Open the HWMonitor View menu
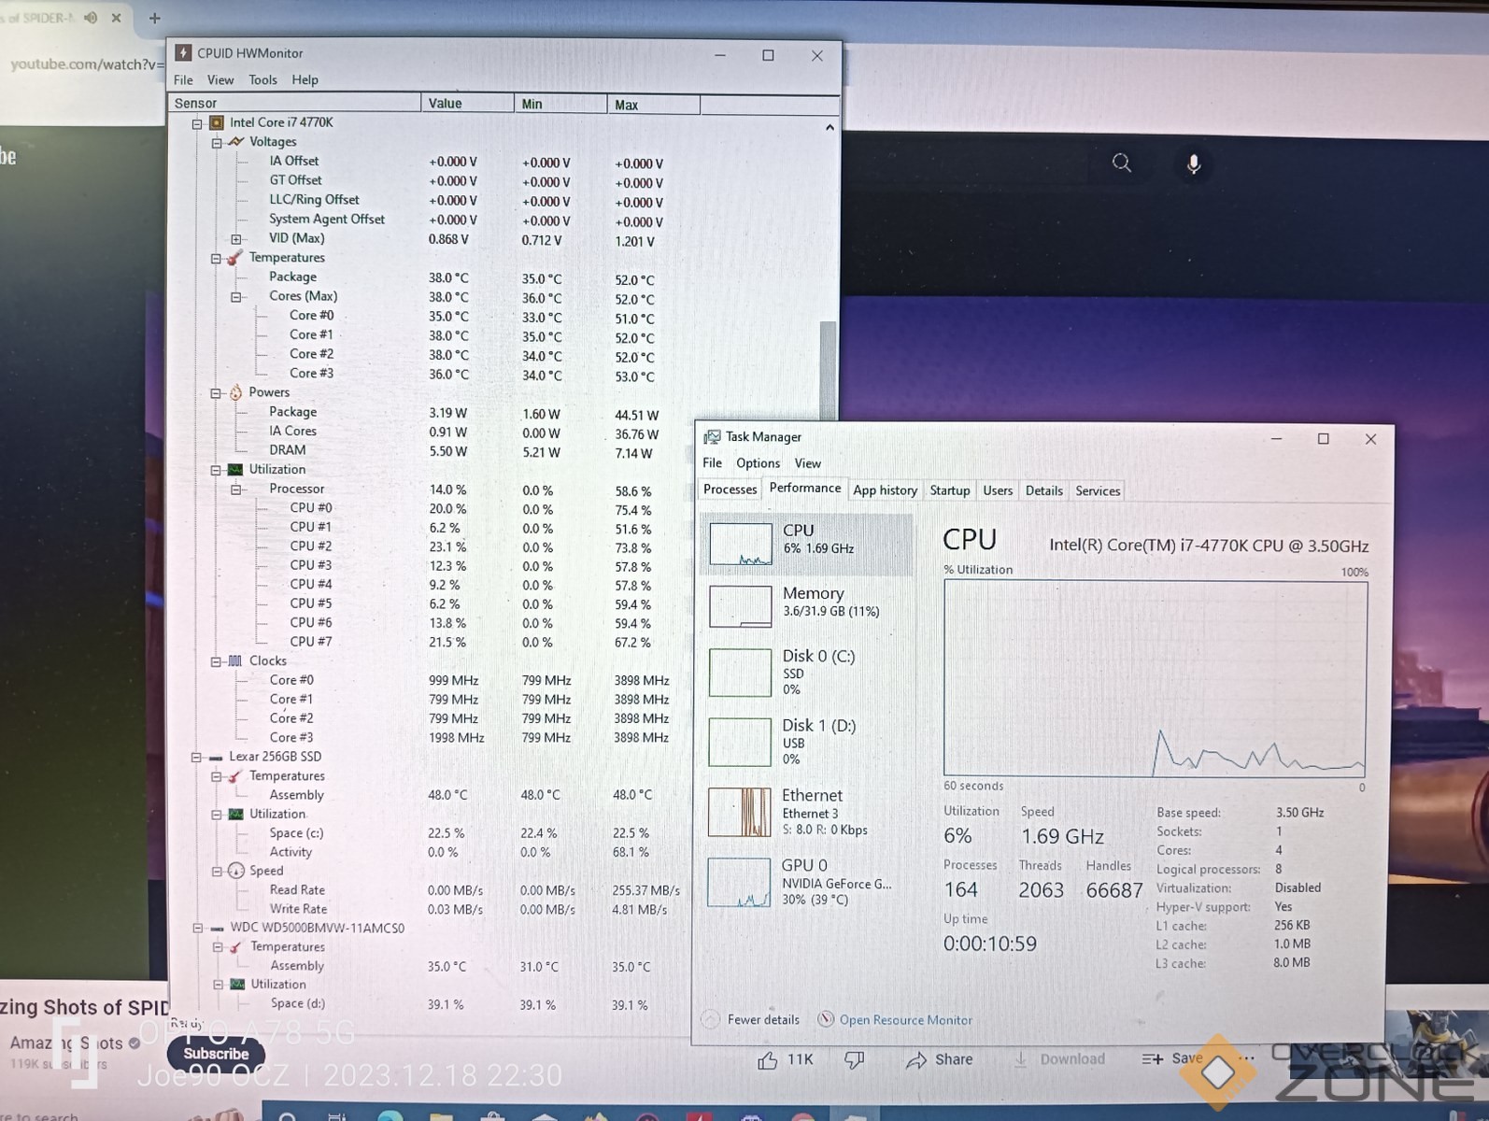 [x=220, y=80]
